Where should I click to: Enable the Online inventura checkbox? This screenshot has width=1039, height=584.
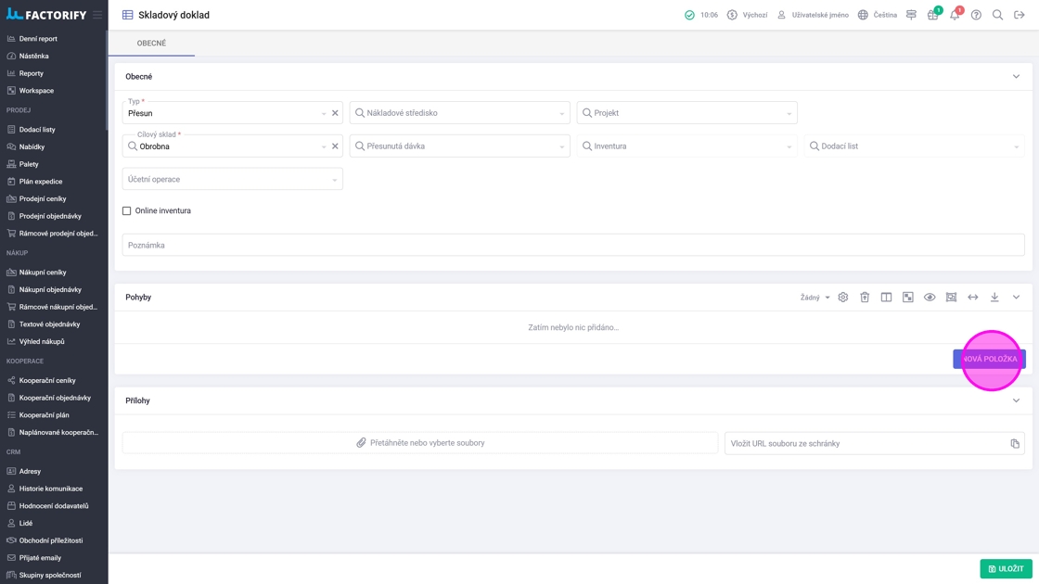pyautogui.click(x=127, y=211)
